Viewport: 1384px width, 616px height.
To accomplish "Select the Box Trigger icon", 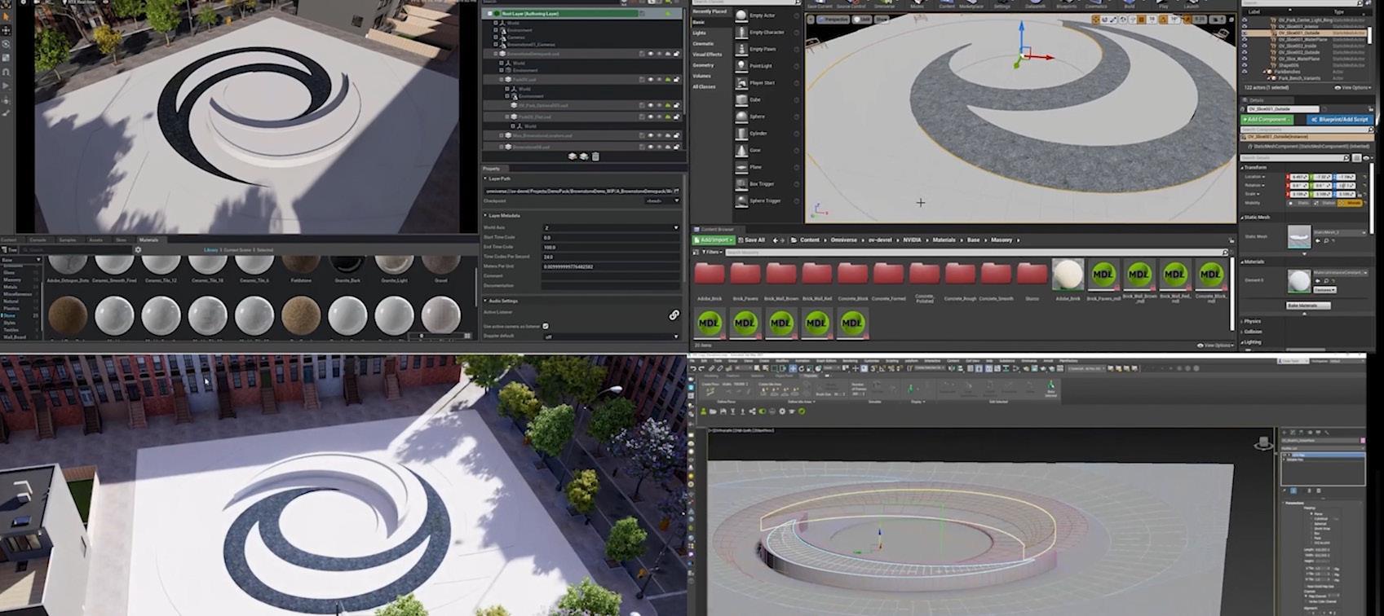I will (741, 184).
